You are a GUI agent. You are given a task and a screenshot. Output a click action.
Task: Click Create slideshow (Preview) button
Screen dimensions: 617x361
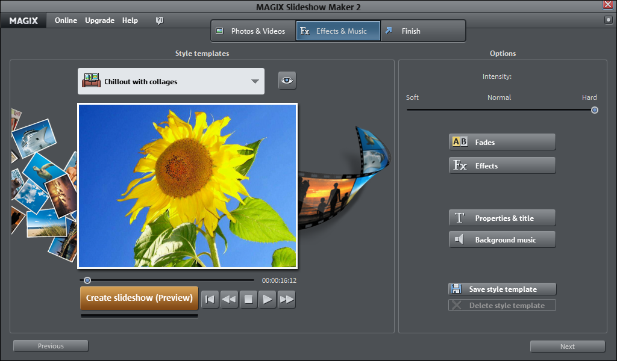pos(139,298)
